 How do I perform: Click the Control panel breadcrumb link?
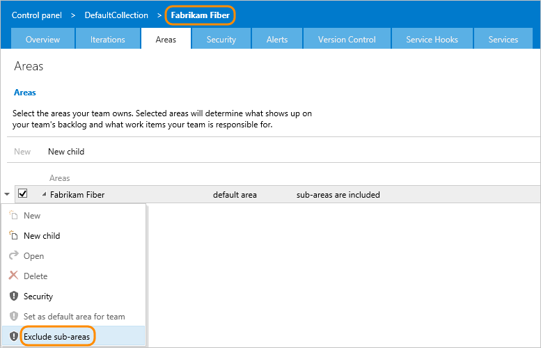point(37,15)
